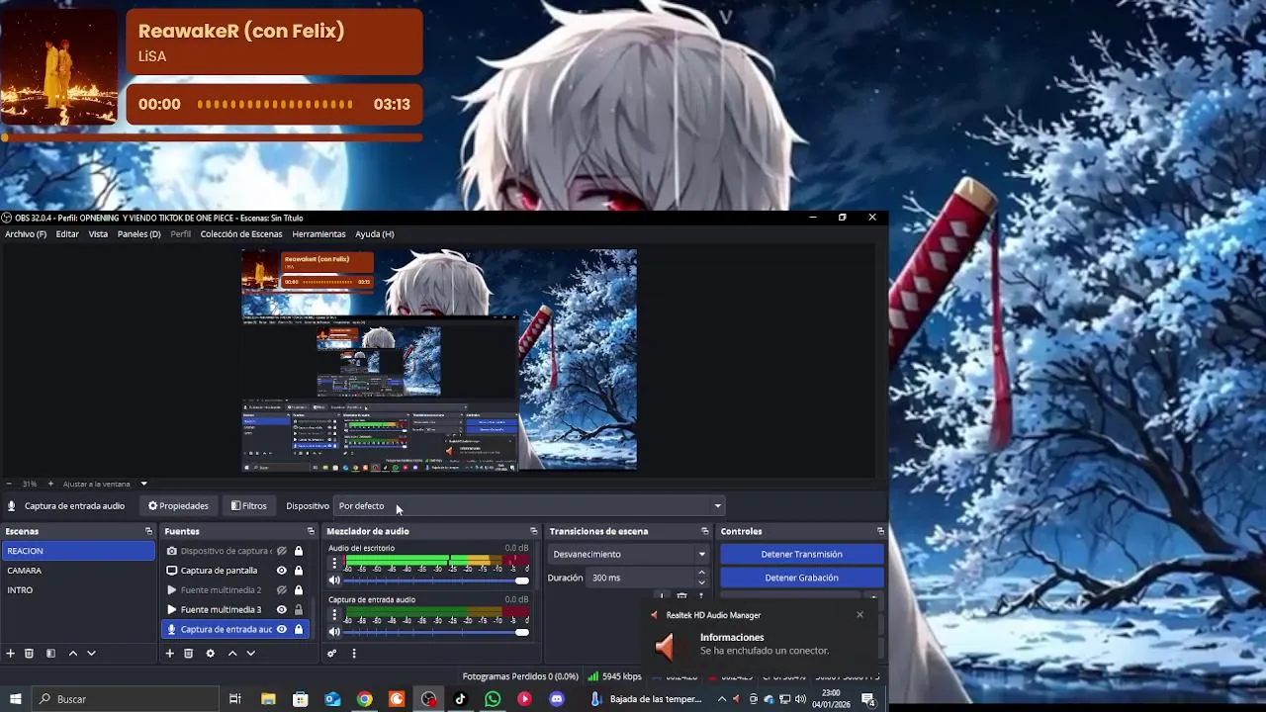The width and height of the screenshot is (1266, 712).
Task: Open advanced audio properties gears icon in mixer
Action: click(x=332, y=654)
